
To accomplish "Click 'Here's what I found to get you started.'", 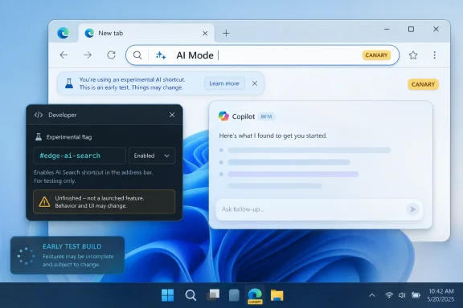I will [x=272, y=136].
